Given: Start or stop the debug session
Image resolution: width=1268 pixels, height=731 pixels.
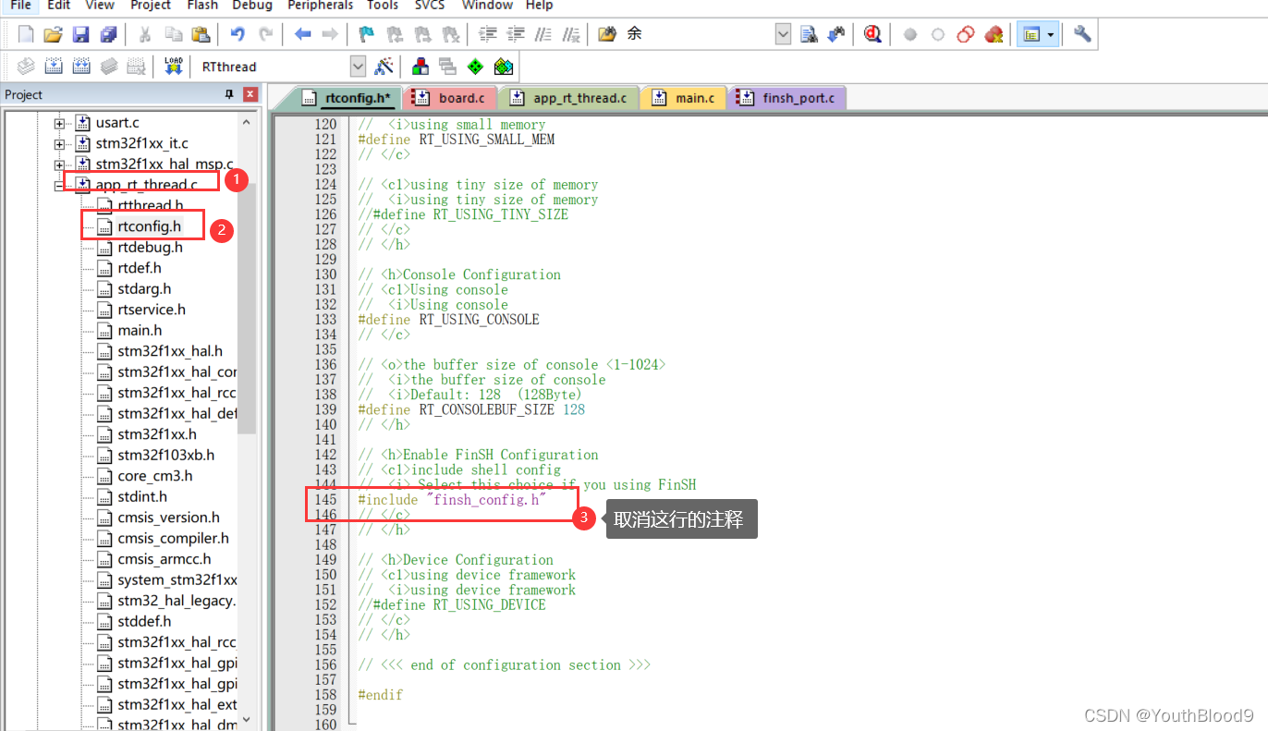Looking at the screenshot, I should [872, 34].
